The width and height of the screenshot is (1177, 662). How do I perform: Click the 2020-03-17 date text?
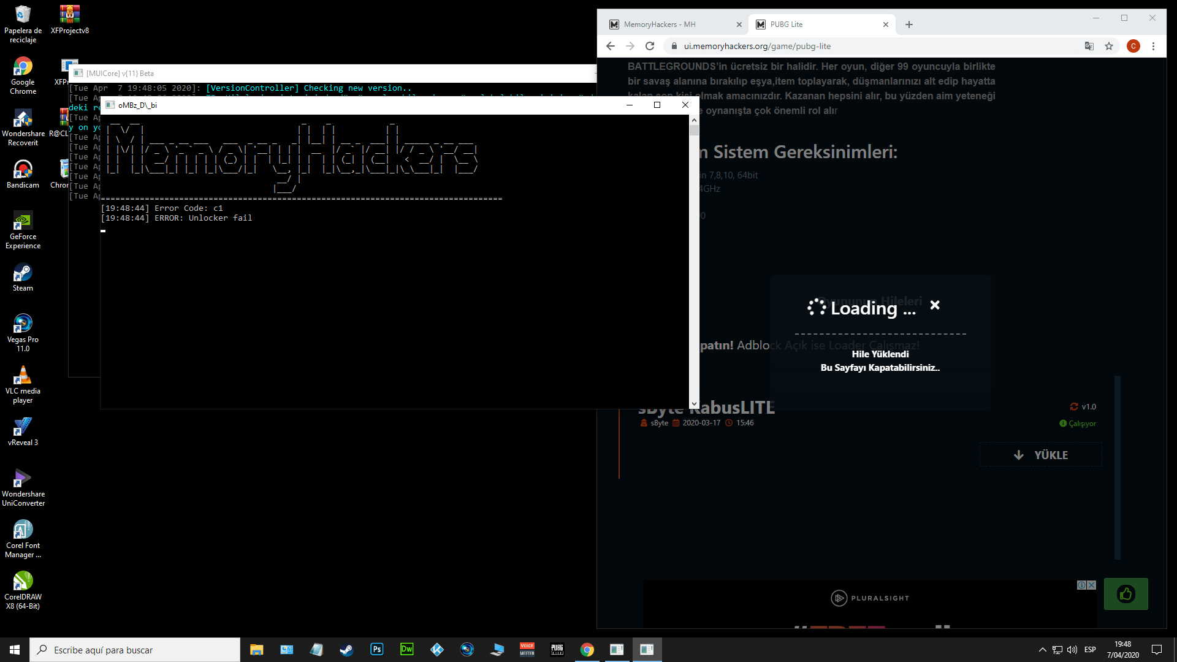click(701, 423)
